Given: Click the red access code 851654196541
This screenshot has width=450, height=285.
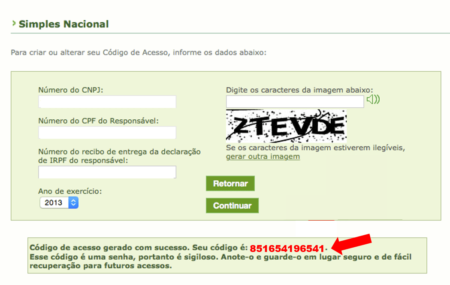Looking at the screenshot, I should (x=287, y=248).
